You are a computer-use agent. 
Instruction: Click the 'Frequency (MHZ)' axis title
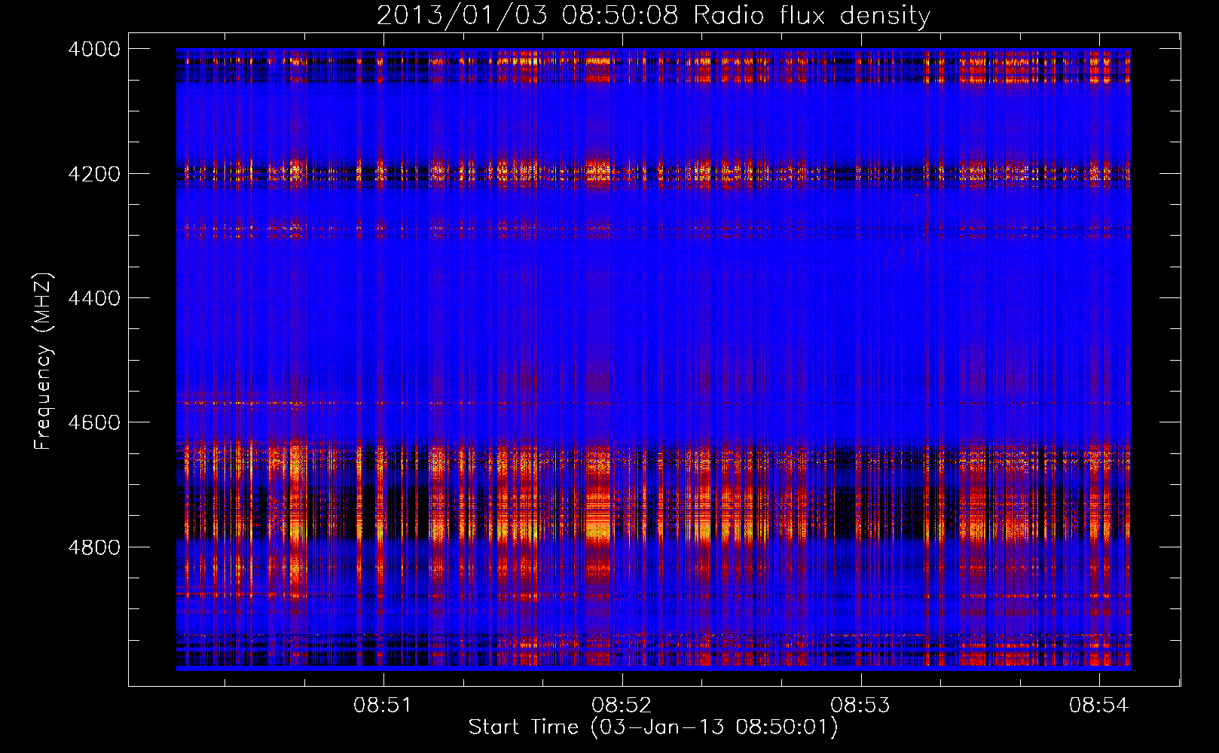click(x=44, y=361)
